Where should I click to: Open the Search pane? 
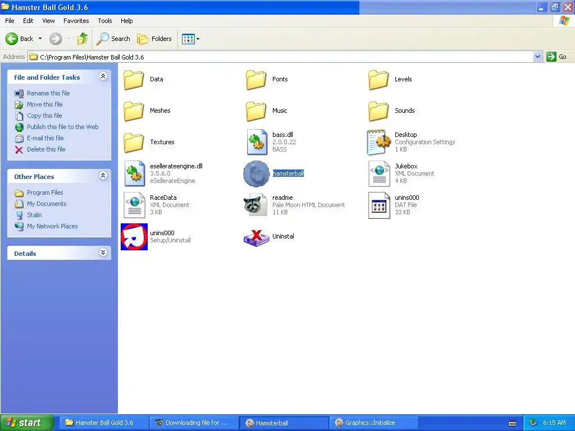tap(113, 39)
